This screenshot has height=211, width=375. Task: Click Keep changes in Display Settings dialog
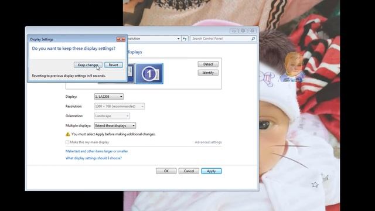pyautogui.click(x=88, y=65)
